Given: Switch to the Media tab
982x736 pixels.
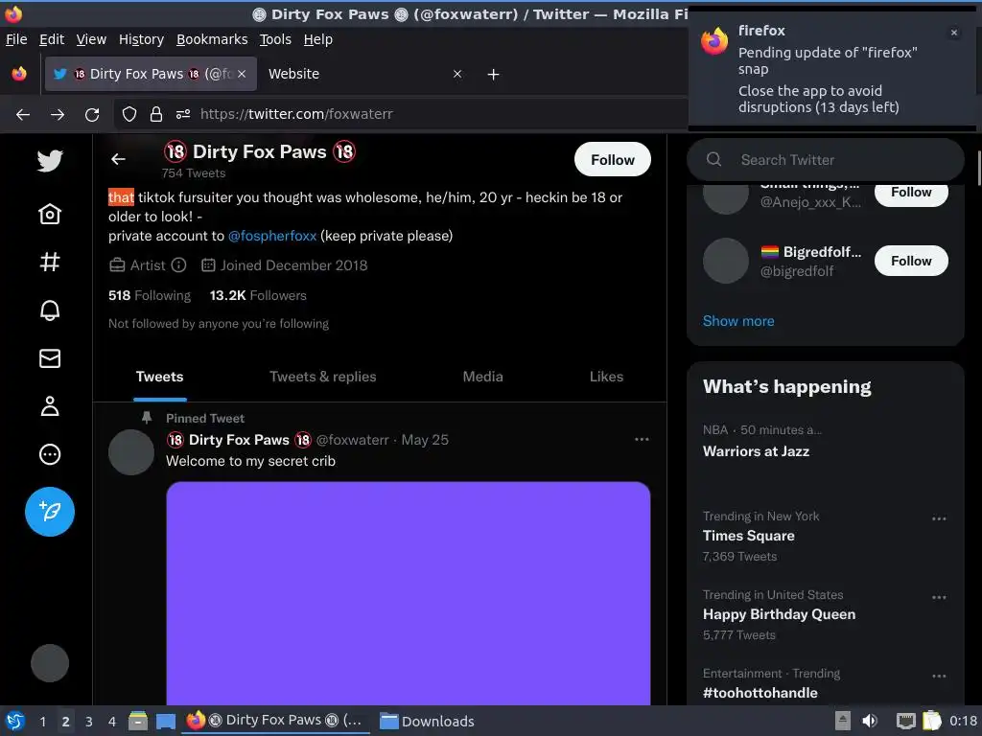Looking at the screenshot, I should tap(483, 377).
